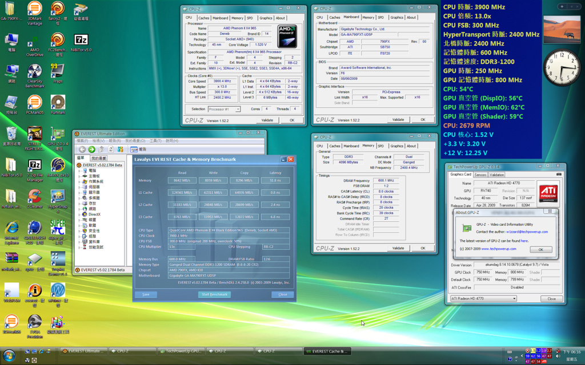Image resolution: width=585 pixels, height=365 pixels.
Task: Click Start Benchmark in EVEREST benchmark window
Action: (215, 294)
